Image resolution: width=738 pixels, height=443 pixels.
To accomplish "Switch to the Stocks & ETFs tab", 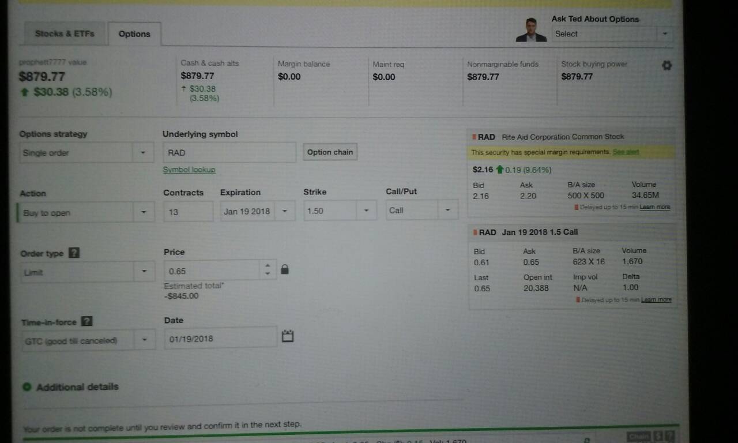I will pos(65,33).
